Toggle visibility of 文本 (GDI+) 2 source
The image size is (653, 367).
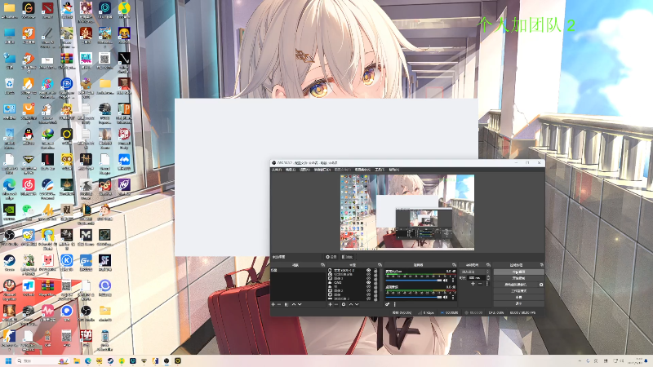[369, 271]
